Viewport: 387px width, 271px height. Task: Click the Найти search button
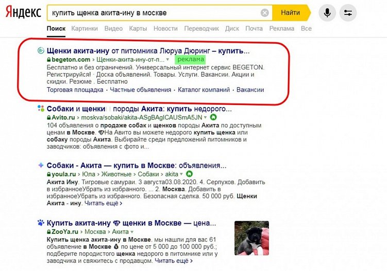pyautogui.click(x=291, y=12)
